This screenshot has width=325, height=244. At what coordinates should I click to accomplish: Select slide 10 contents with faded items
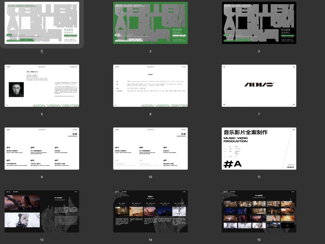tap(150, 149)
